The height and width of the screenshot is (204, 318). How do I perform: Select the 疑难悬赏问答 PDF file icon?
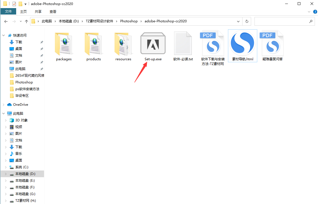272,44
